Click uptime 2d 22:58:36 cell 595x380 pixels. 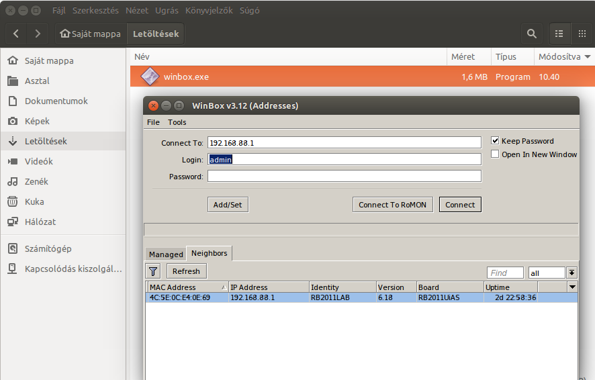511,297
